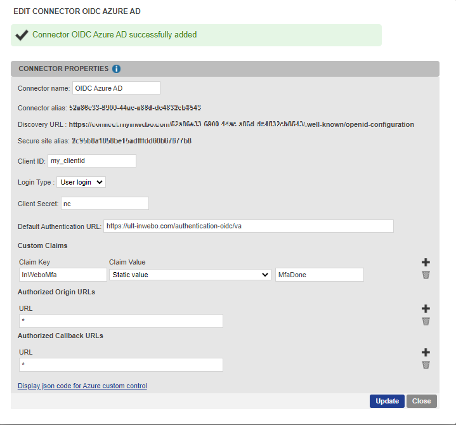Click the Connector Properties info icon

[x=117, y=69]
